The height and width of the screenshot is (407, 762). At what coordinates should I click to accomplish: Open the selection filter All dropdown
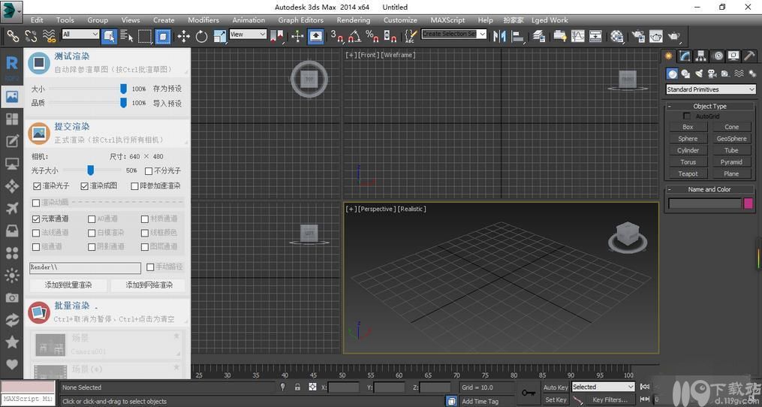pos(80,34)
